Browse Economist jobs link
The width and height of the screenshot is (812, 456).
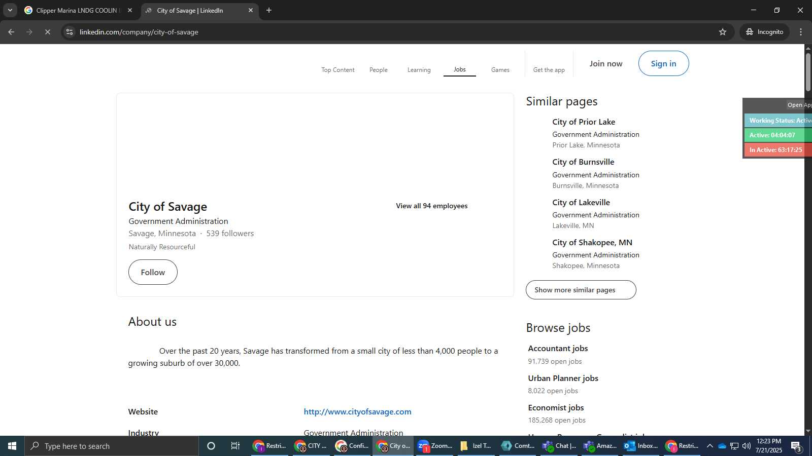pos(556,408)
